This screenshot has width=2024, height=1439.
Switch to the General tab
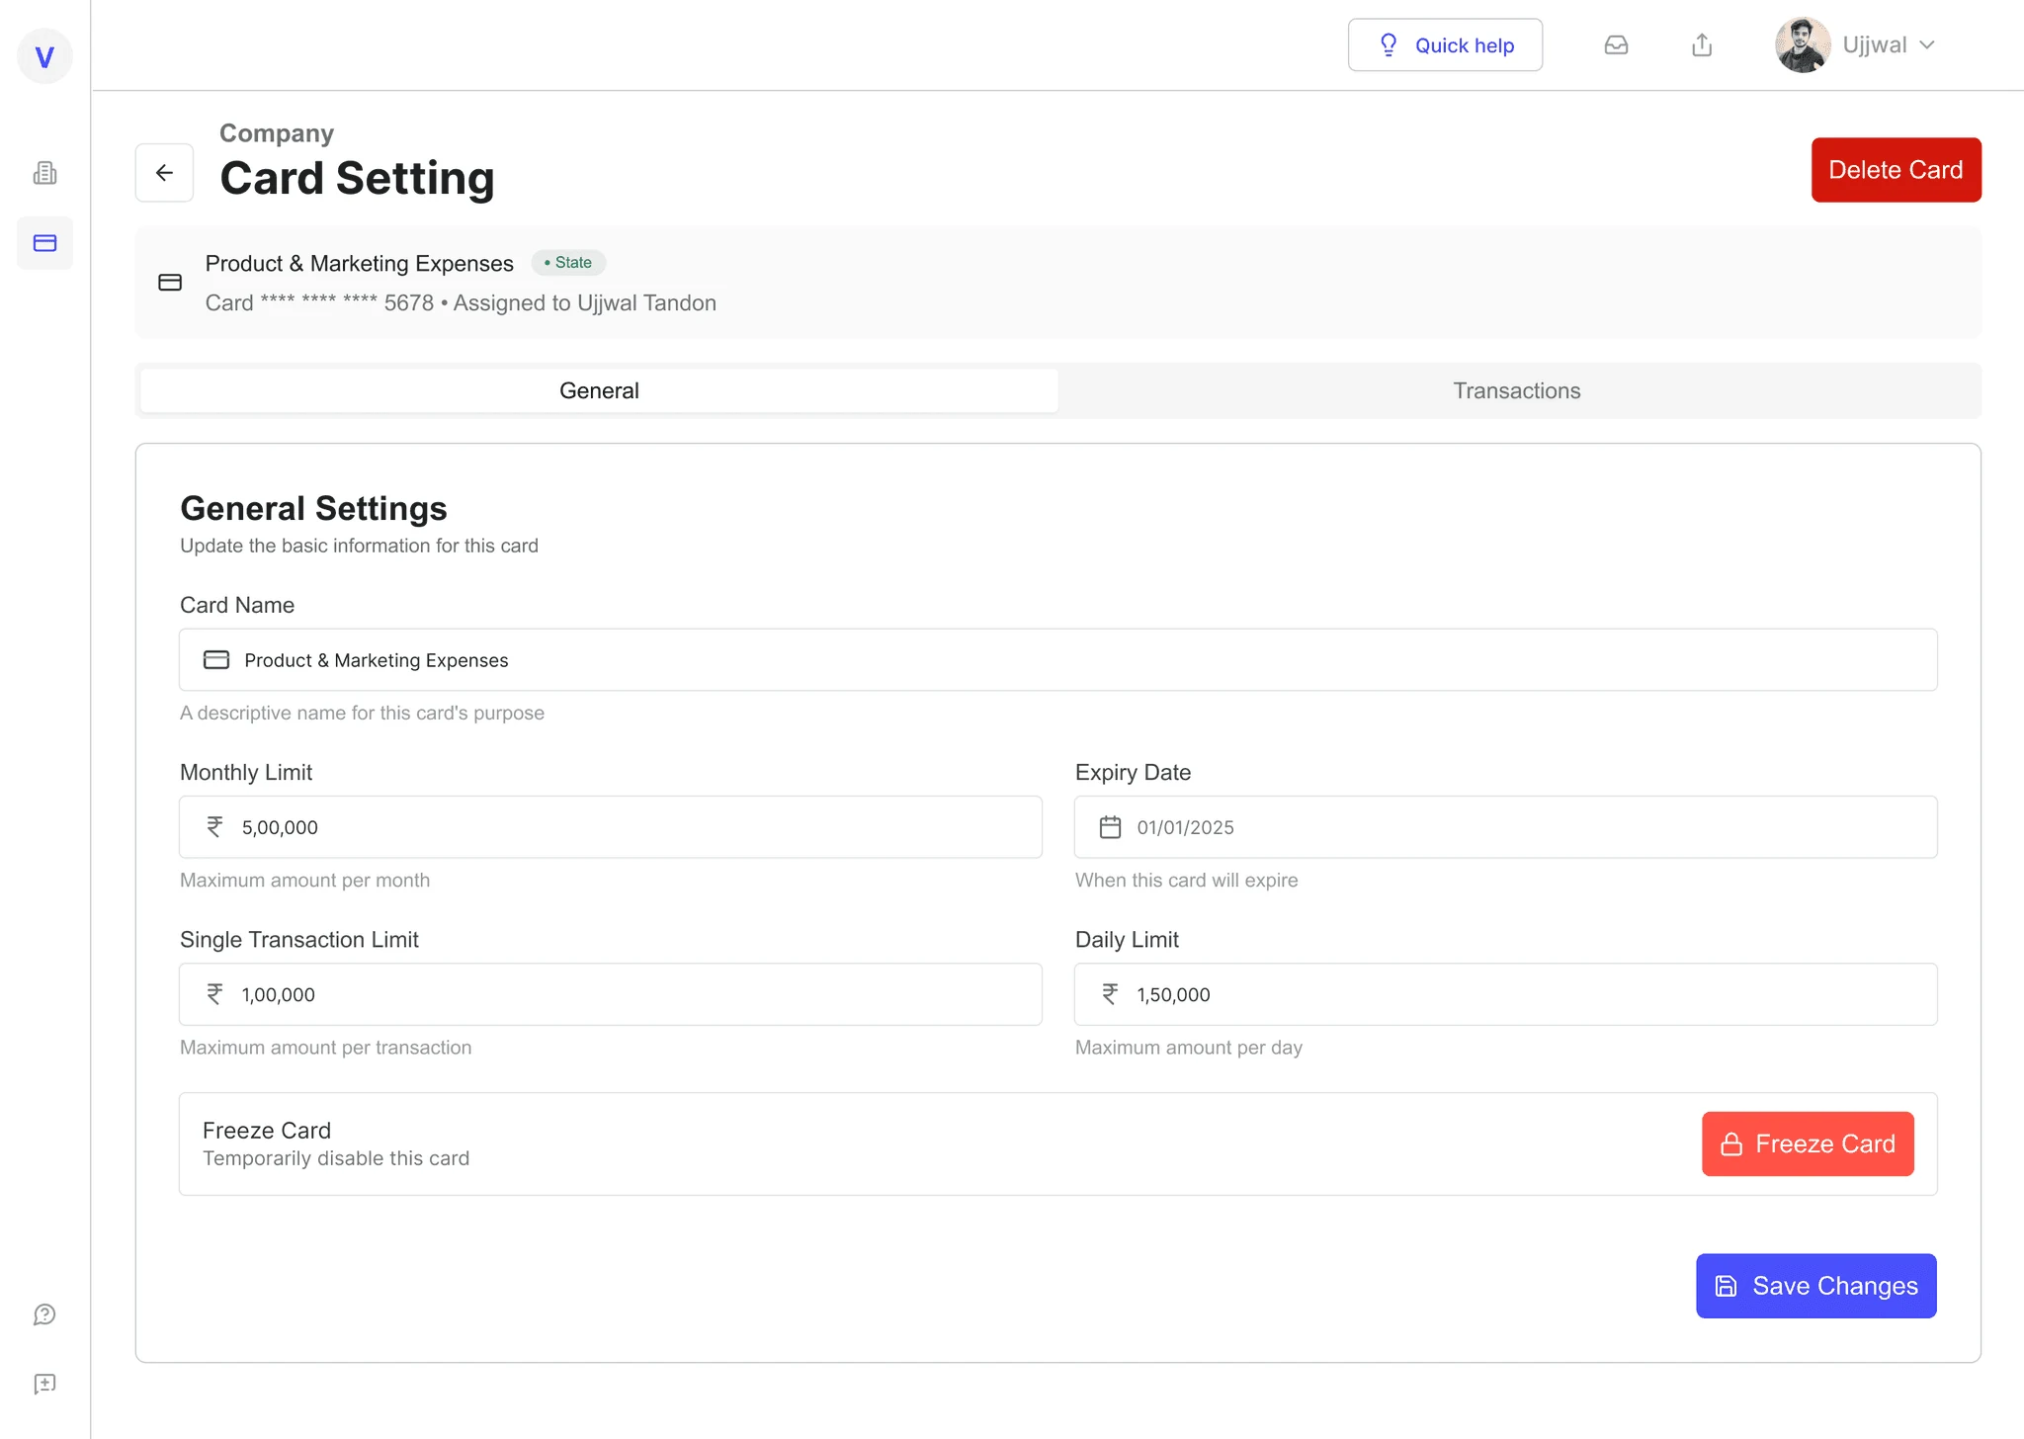pyautogui.click(x=599, y=390)
